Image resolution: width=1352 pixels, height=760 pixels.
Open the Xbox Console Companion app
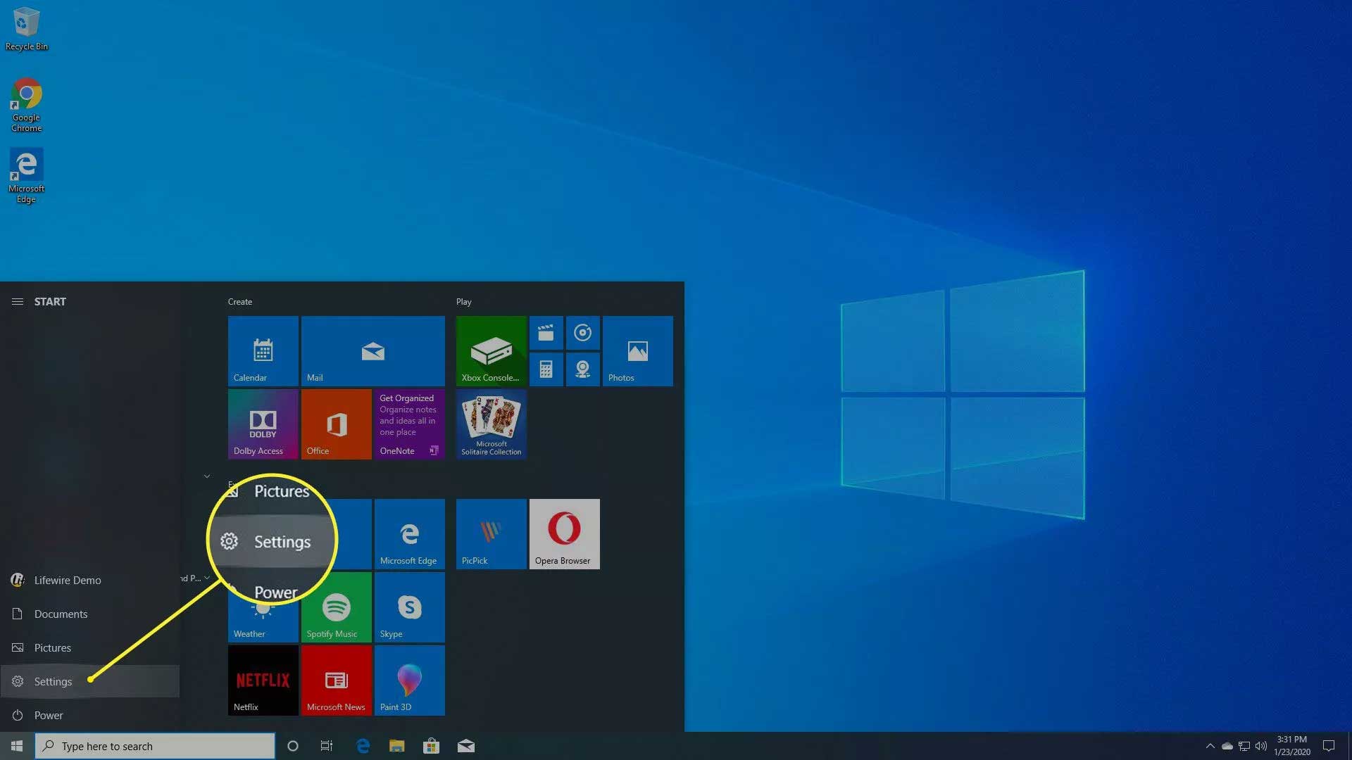[x=490, y=350]
